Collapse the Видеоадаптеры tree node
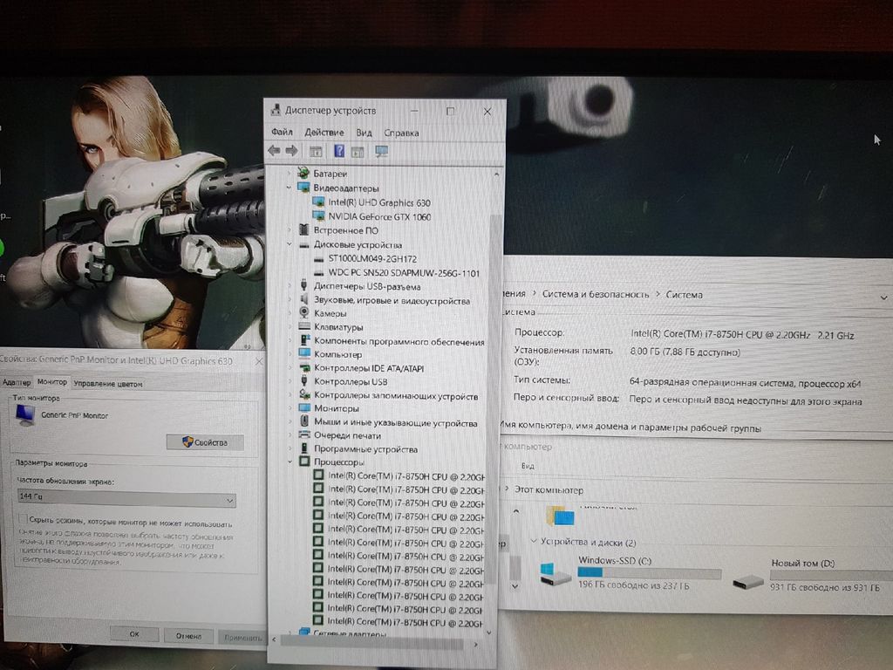Screen dimensions: 893x670 (x=290, y=188)
